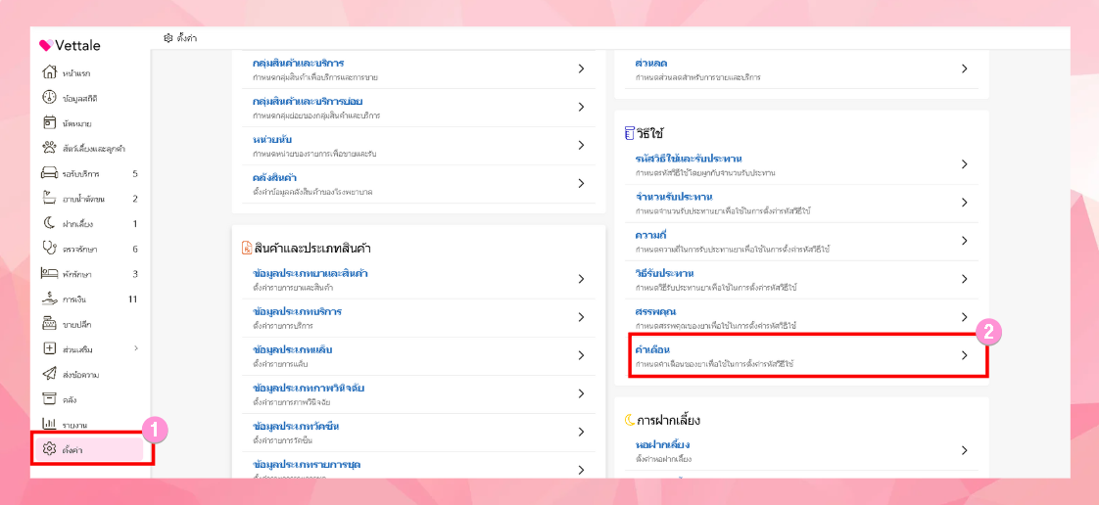
Task: Open ข้อมูลสถิติ statistics from sidebar
Action: coord(70,98)
